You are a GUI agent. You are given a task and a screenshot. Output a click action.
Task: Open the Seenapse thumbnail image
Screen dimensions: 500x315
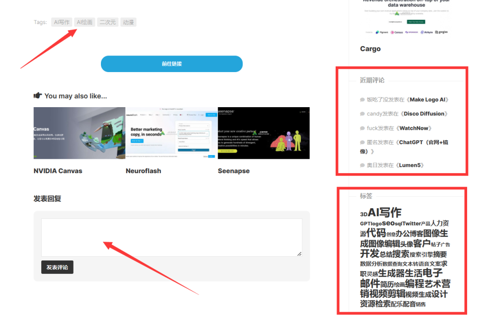click(x=264, y=133)
